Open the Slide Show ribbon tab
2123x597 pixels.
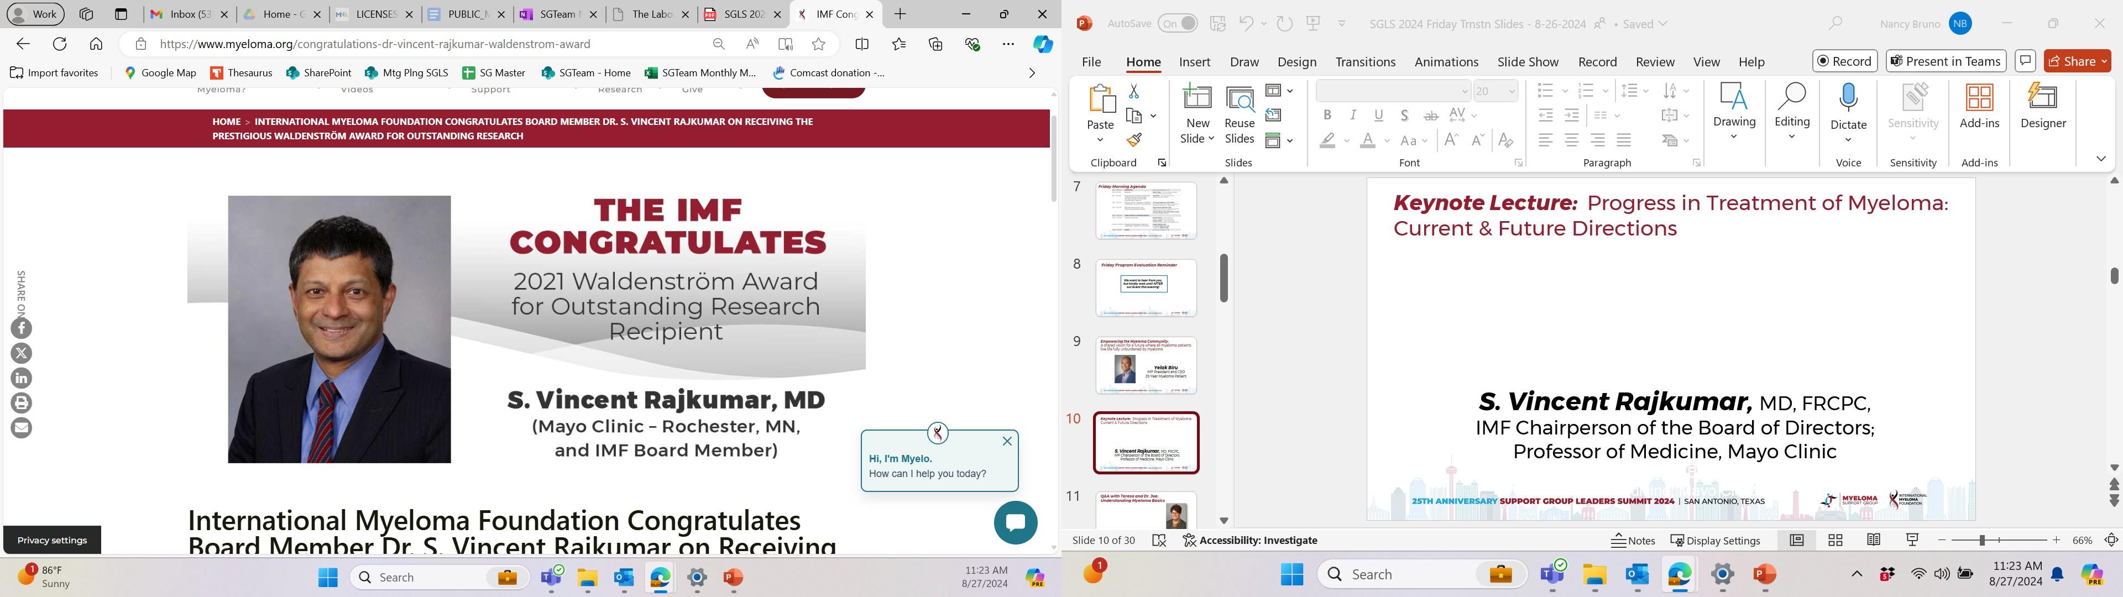(1527, 62)
